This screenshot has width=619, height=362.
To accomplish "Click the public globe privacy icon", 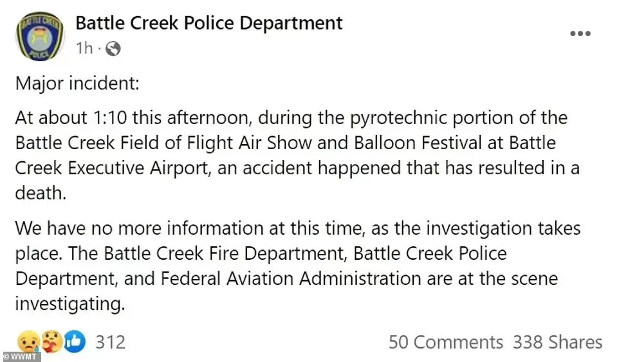I will tap(113, 49).
